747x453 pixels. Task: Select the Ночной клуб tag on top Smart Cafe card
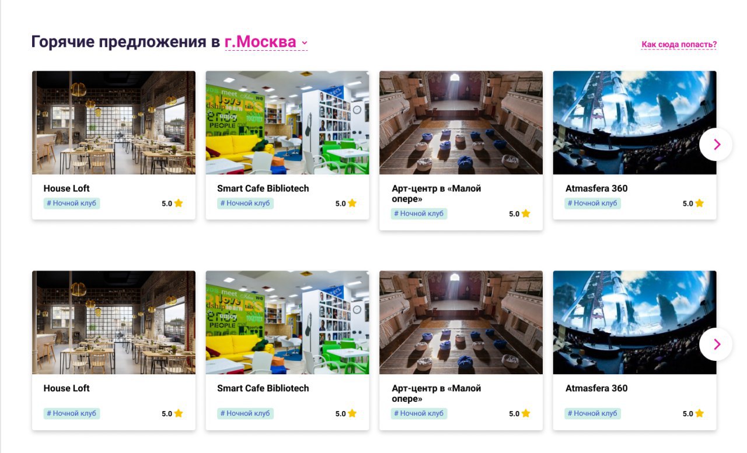click(245, 203)
